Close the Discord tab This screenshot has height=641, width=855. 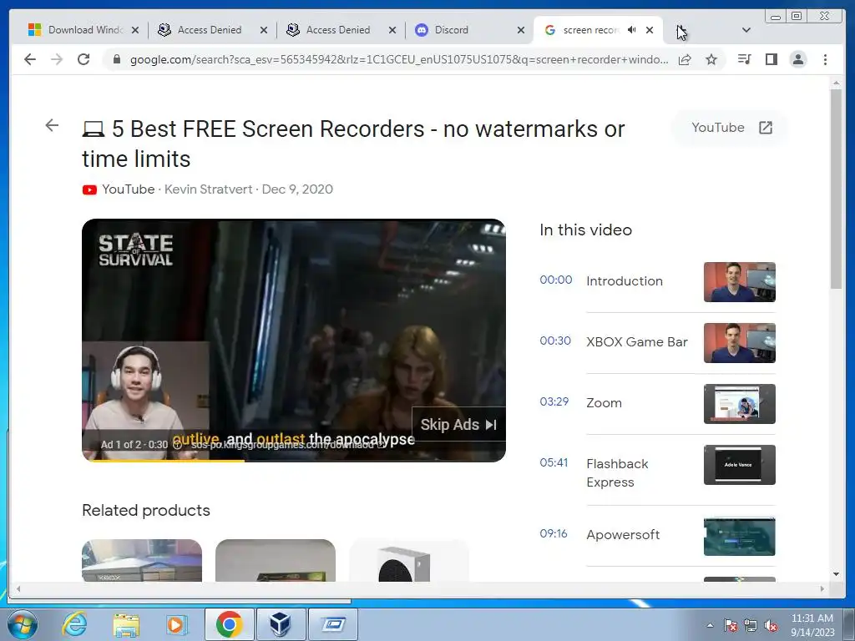click(x=521, y=30)
